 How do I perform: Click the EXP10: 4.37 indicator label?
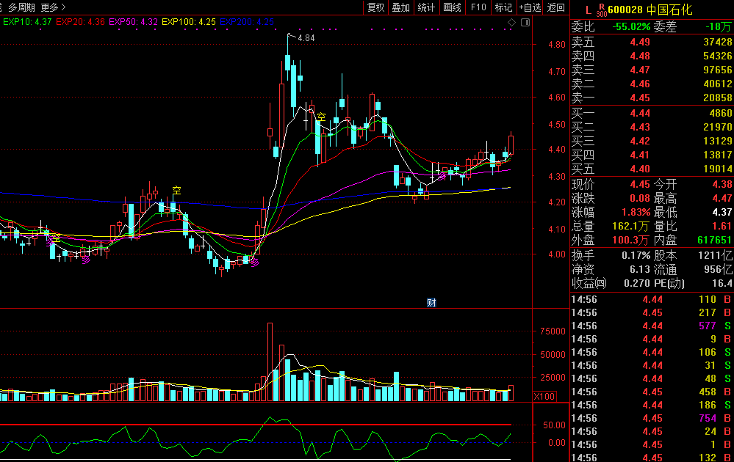[x=27, y=22]
